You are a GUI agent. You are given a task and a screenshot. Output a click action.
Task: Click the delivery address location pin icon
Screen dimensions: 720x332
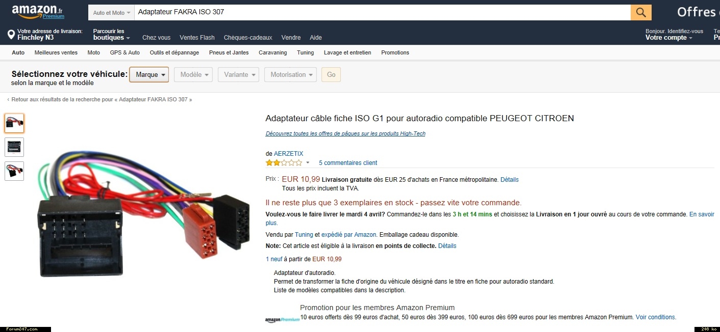pos(11,35)
